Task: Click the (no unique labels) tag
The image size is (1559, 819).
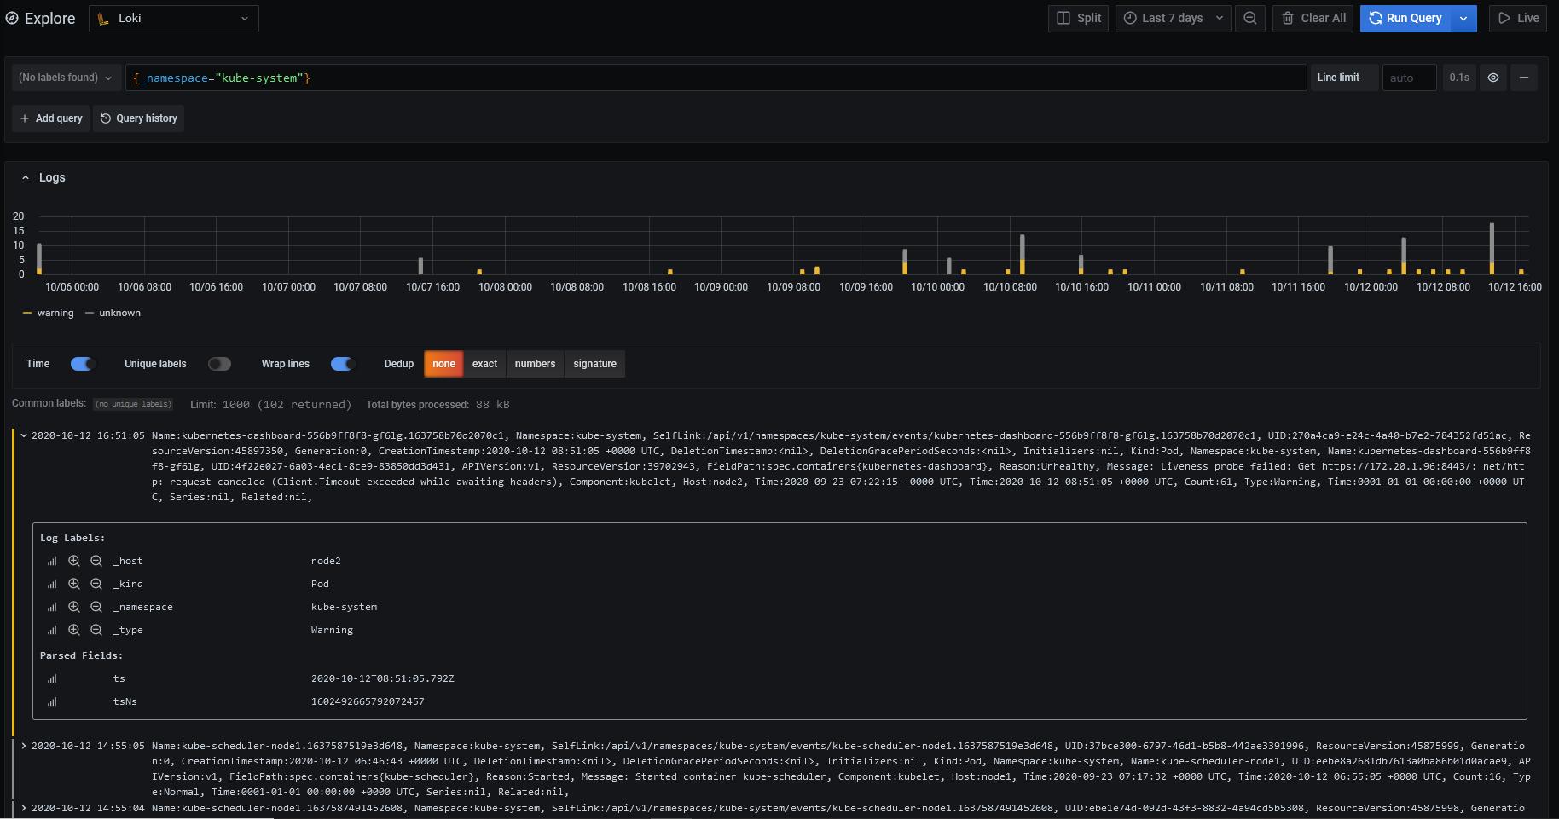Action: coord(133,404)
